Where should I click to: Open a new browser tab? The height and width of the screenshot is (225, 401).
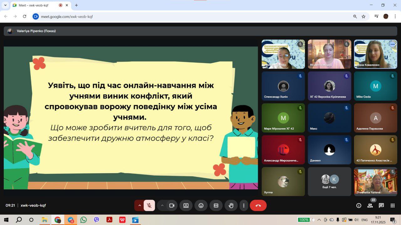[x=76, y=5]
